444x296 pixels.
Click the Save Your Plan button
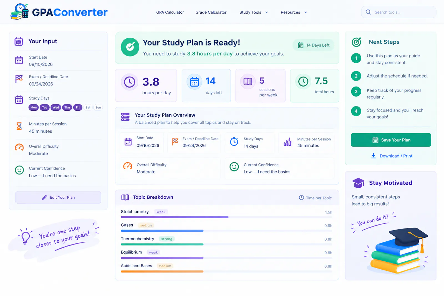click(391, 140)
